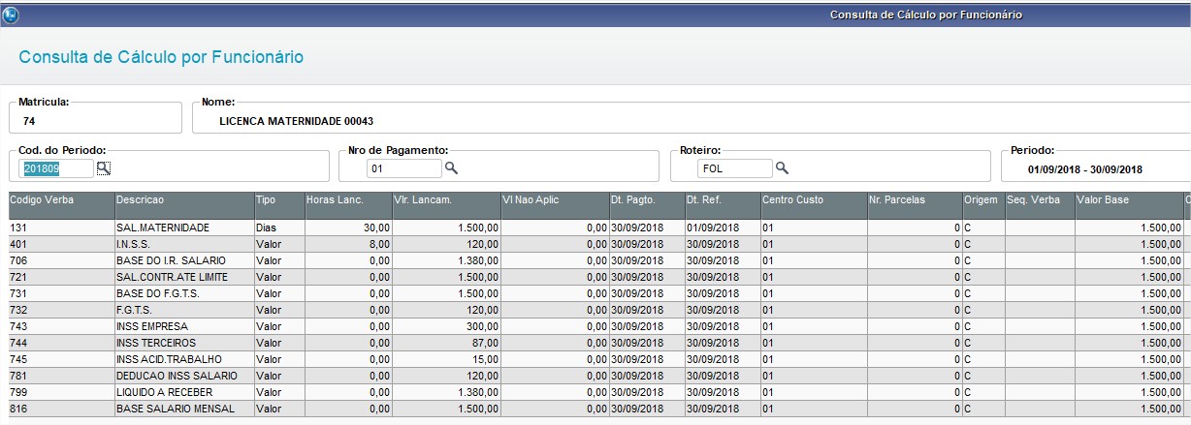Click Periodo value 01/09/2018 - 30/09/2018
This screenshot has width=1191, height=425.
[x=1085, y=169]
